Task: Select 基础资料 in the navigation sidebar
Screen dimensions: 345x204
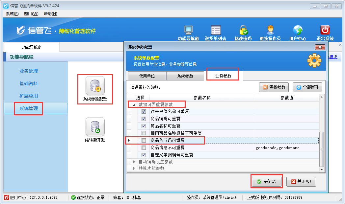Action: click(29, 83)
